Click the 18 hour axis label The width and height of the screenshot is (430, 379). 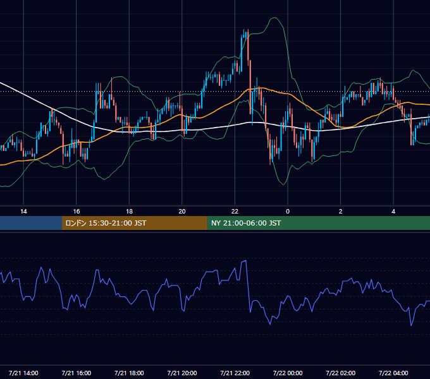coord(129,212)
